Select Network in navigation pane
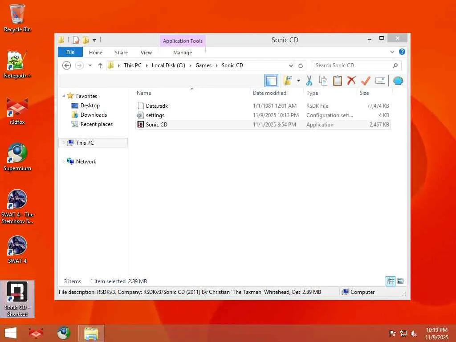The height and width of the screenshot is (342, 456). tap(86, 161)
